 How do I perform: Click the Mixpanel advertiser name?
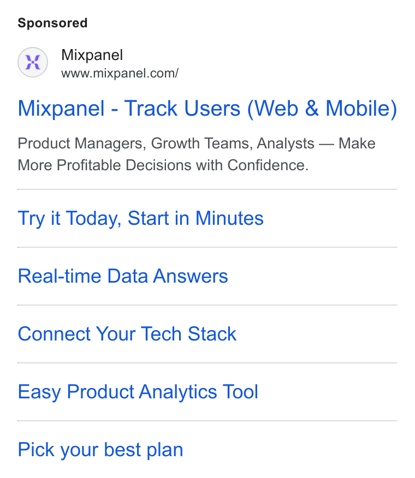click(92, 55)
